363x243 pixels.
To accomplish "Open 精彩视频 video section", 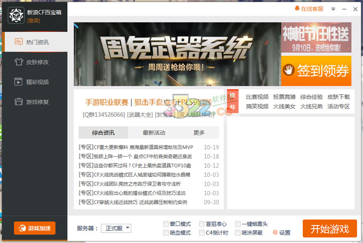I will pos(34,82).
